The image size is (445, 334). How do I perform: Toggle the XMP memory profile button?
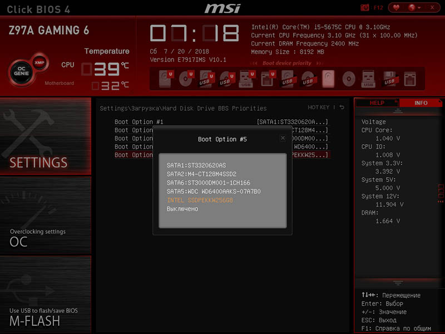pyautogui.click(x=39, y=62)
